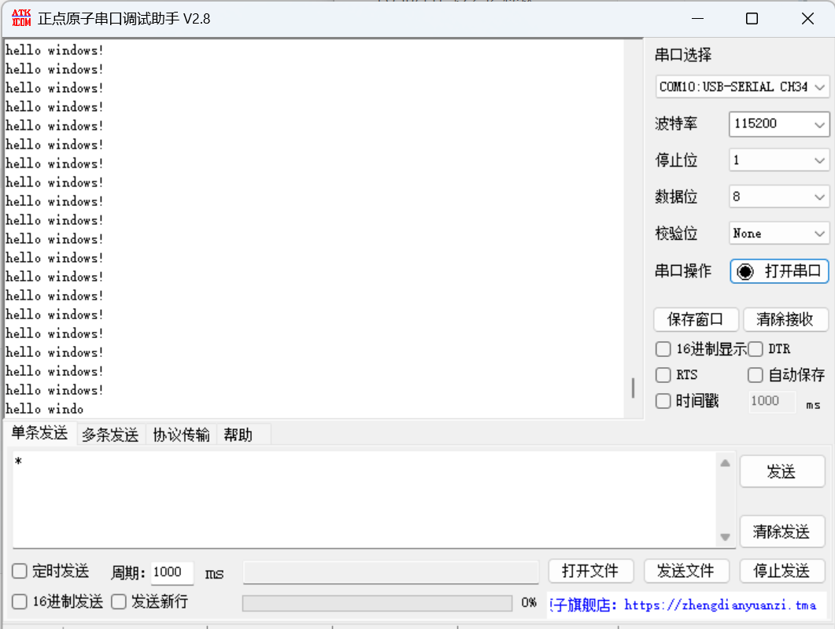Click the 发送 send button
This screenshot has height=629, width=835.
pyautogui.click(x=781, y=472)
